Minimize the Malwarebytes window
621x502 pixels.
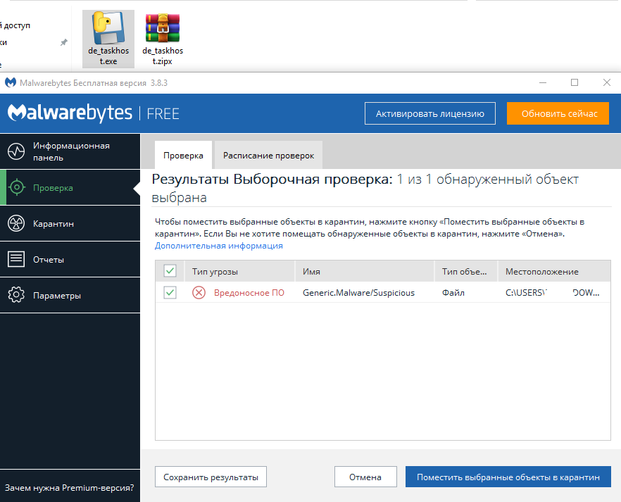click(x=543, y=82)
